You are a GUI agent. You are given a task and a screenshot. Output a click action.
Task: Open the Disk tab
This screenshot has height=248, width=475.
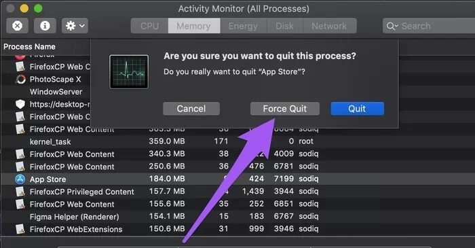(x=284, y=26)
